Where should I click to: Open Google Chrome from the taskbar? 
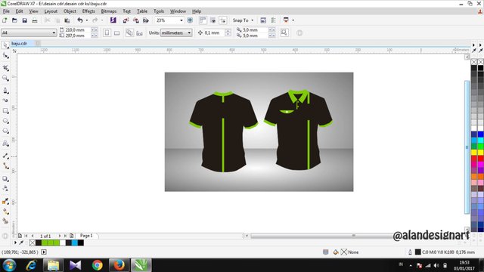coord(98,265)
